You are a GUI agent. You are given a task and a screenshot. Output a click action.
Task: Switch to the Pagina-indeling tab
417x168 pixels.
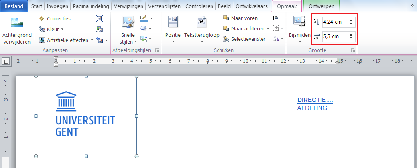[x=91, y=6]
